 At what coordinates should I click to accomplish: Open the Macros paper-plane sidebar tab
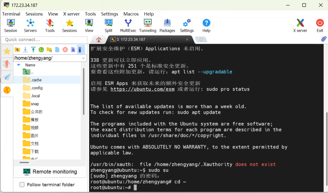click(x=7, y=77)
